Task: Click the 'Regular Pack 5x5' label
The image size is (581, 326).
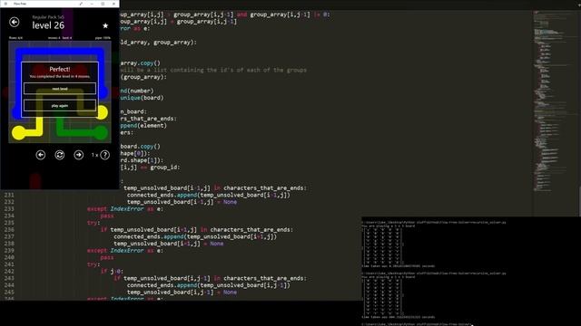Action: [x=48, y=17]
